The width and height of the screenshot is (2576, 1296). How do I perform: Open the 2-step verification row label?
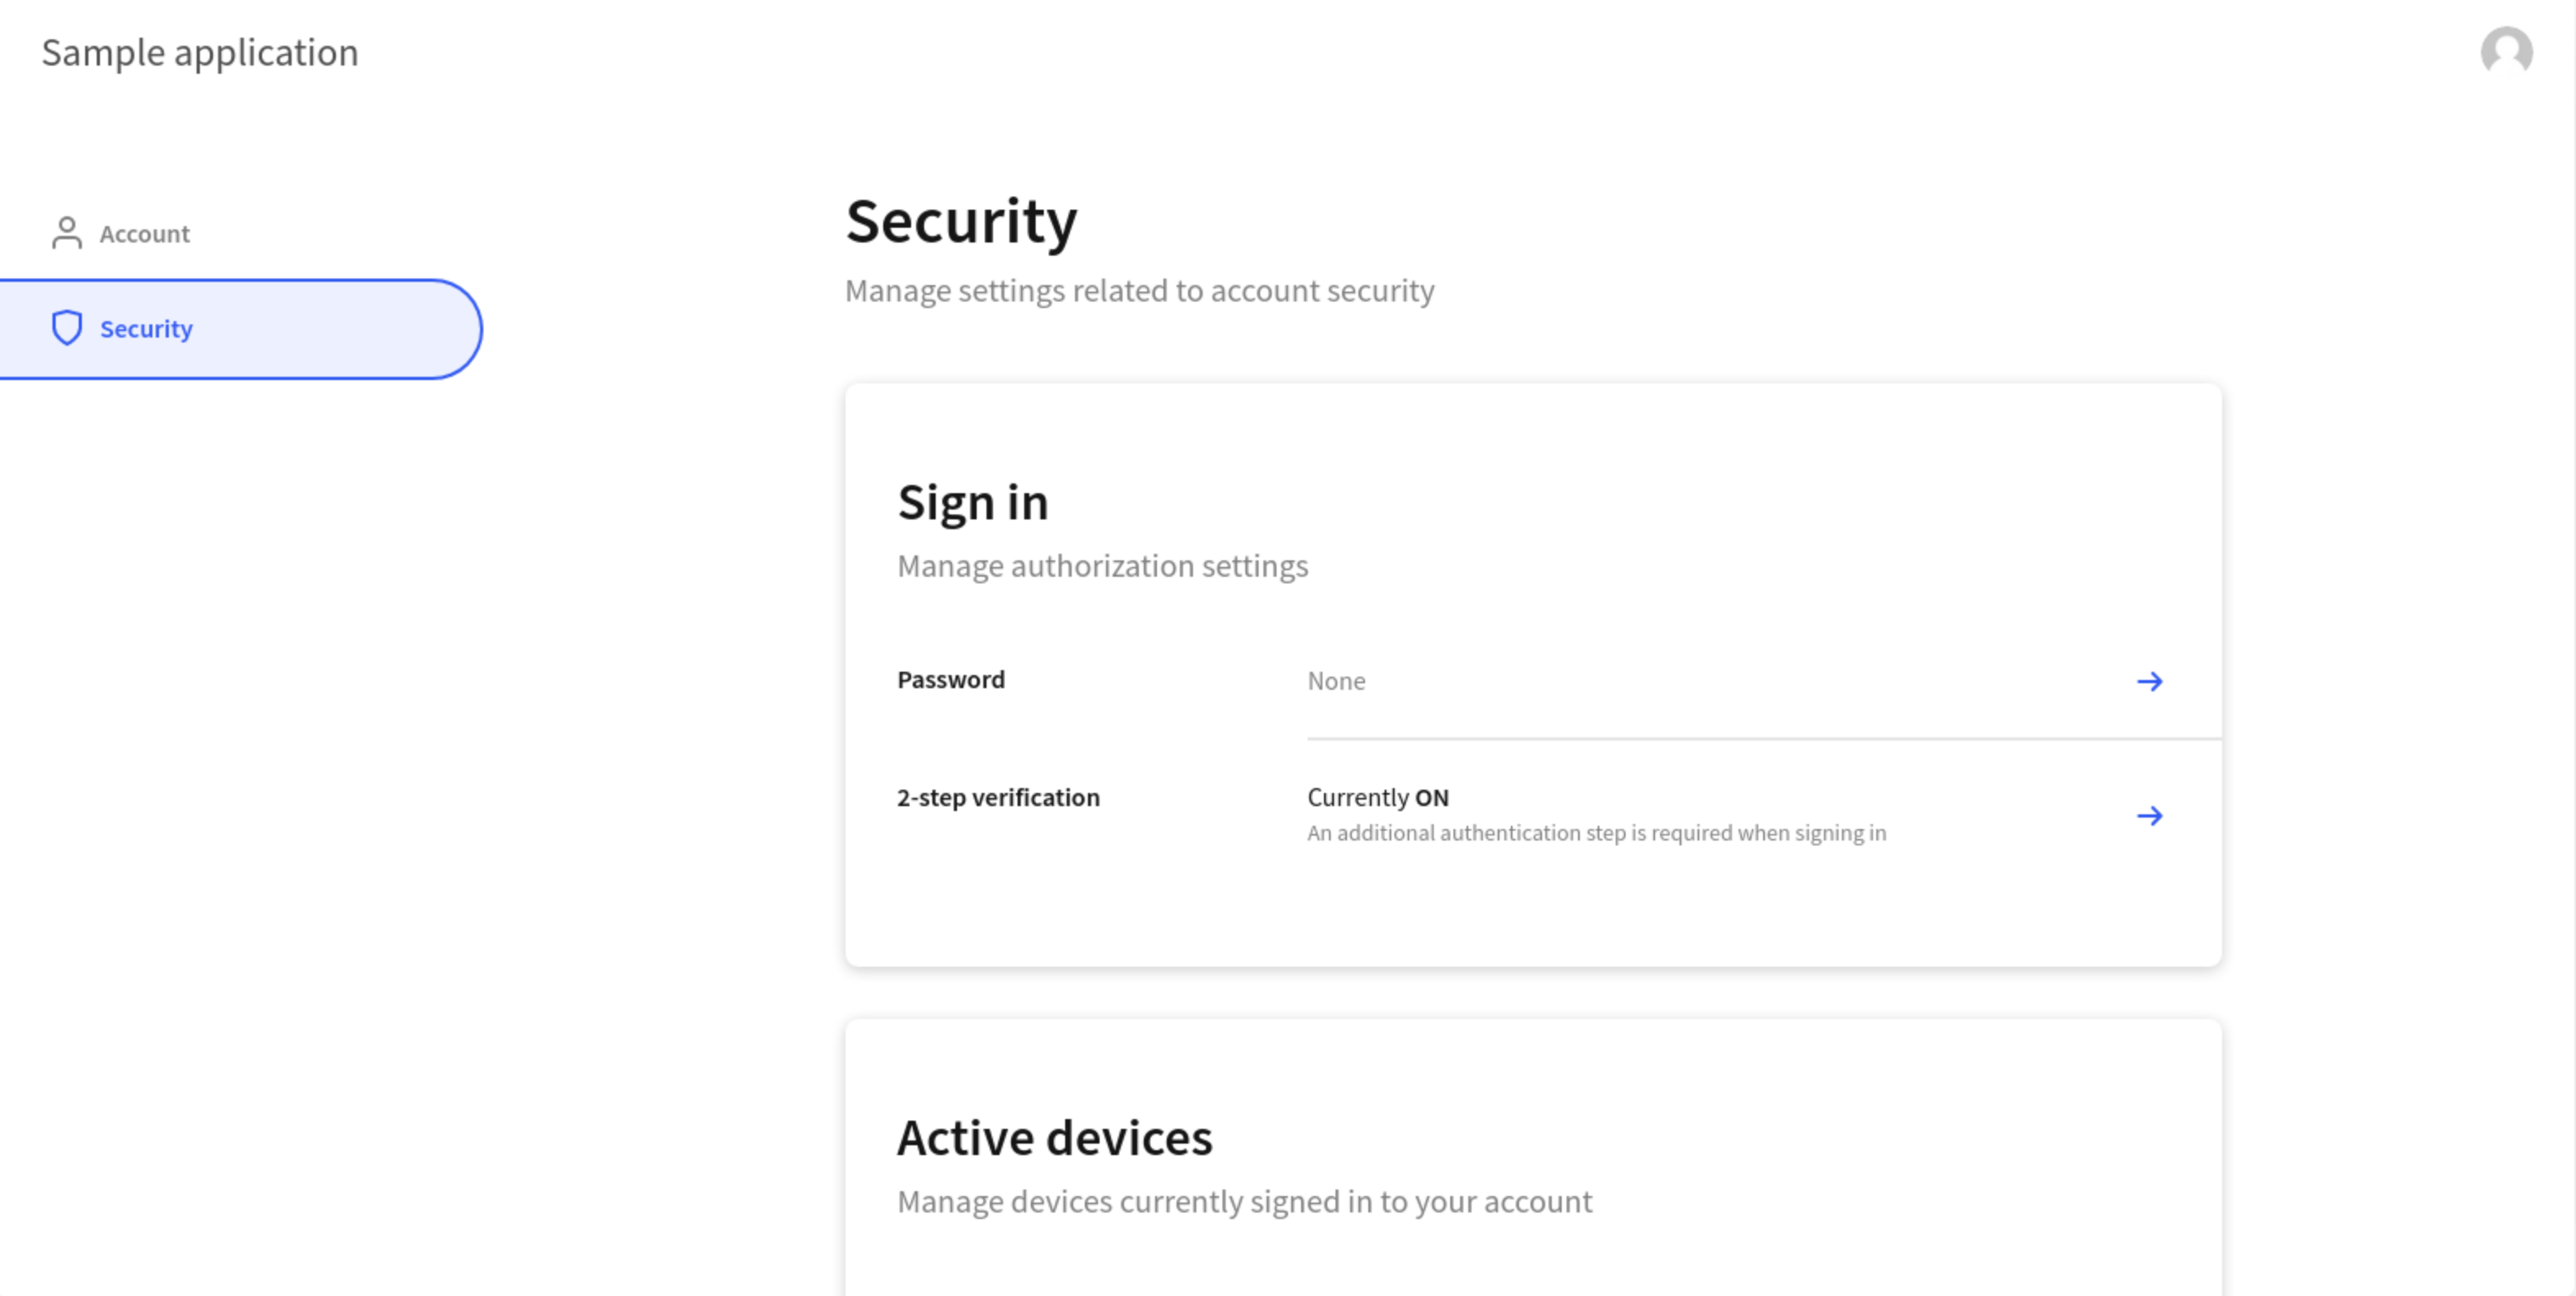(998, 797)
